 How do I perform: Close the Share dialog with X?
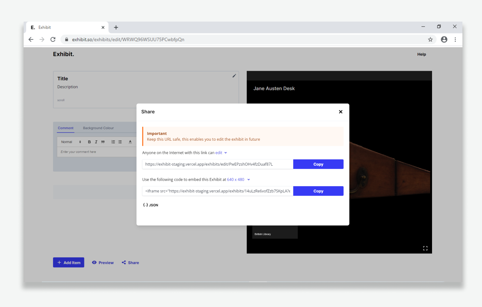pyautogui.click(x=341, y=112)
